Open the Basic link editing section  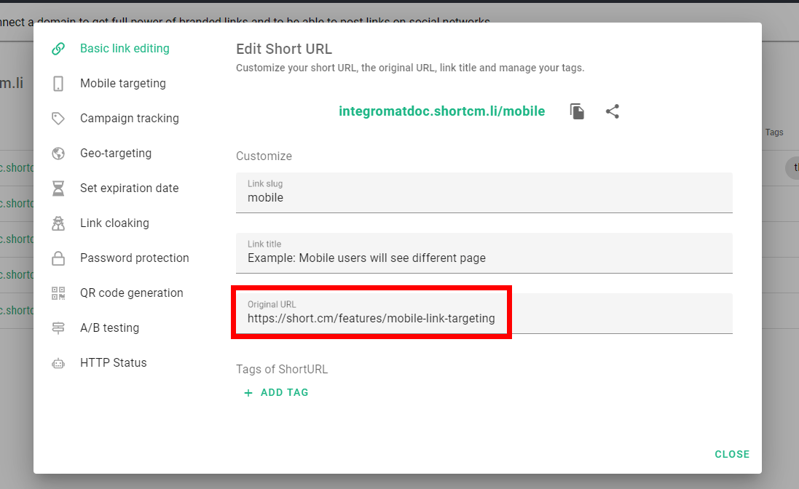click(125, 48)
